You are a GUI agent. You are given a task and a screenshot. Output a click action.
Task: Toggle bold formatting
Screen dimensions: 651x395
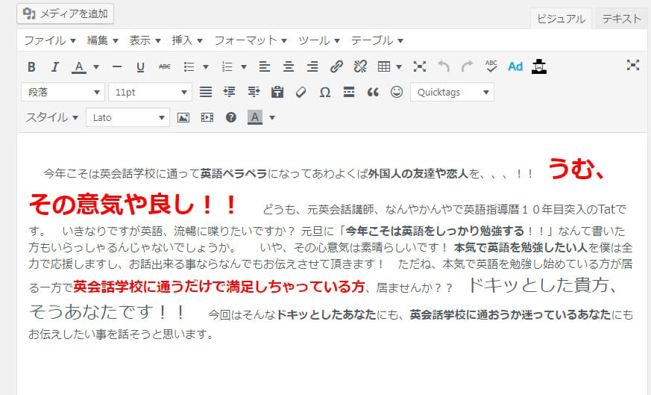pyautogui.click(x=31, y=66)
